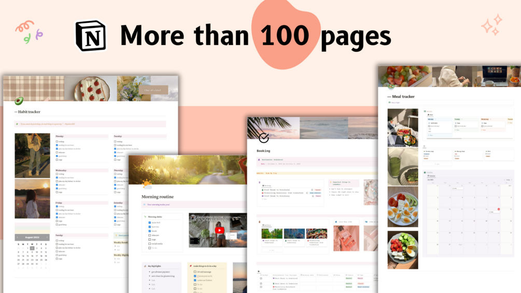Select date 2 in August 2023 calendar widget
This screenshot has width=521, height=293.
pyautogui.click(x=32, y=248)
